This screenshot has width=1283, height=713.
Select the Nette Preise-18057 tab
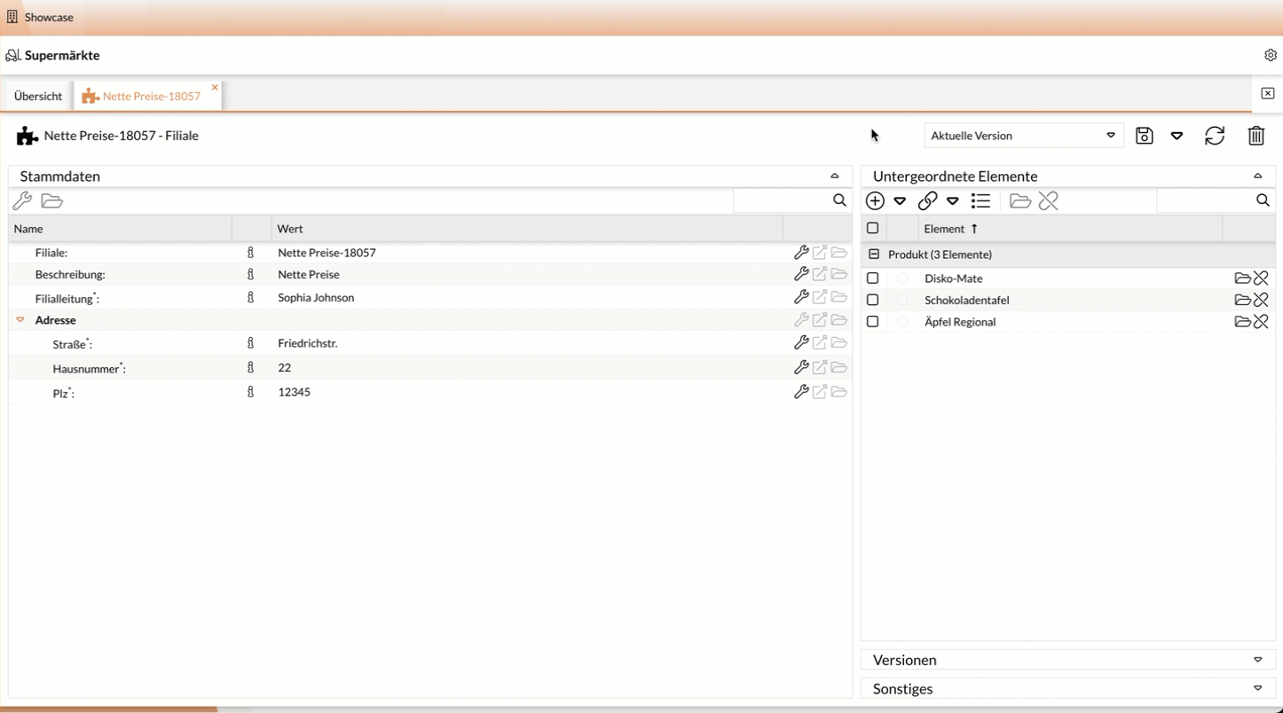[151, 96]
